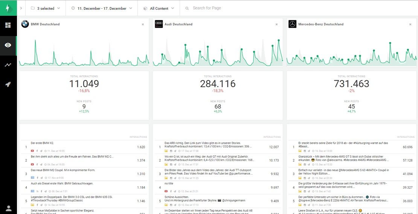
Task: Click BMW total interactions value '11.049'
Action: coord(84,84)
